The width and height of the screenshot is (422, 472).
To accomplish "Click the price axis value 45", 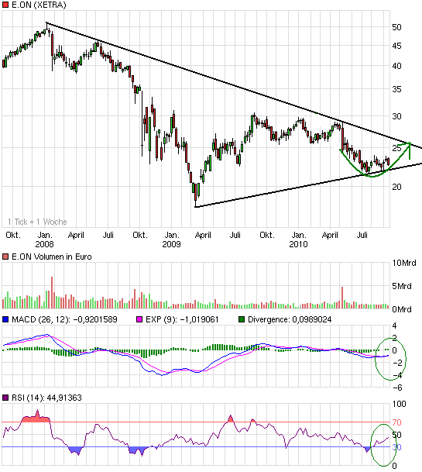I will [396, 46].
